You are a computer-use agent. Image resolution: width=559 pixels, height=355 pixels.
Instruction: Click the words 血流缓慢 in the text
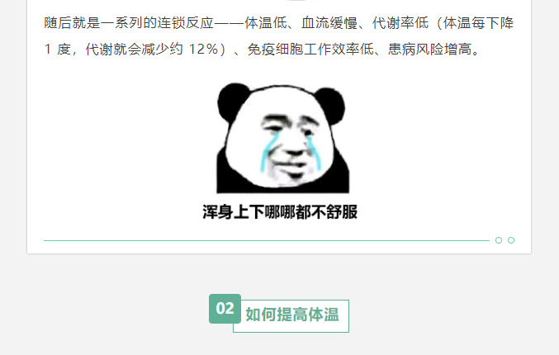(329, 23)
